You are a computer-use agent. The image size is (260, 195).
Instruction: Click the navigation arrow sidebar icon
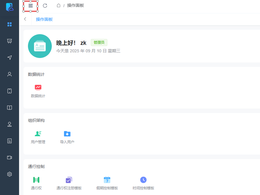point(9,58)
